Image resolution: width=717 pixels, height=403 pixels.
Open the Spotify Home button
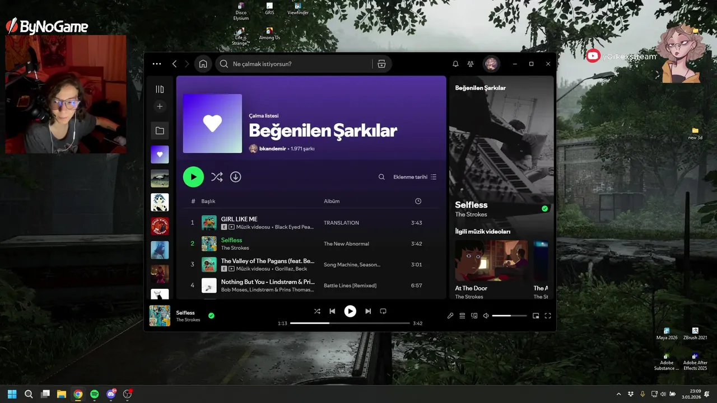tap(203, 64)
